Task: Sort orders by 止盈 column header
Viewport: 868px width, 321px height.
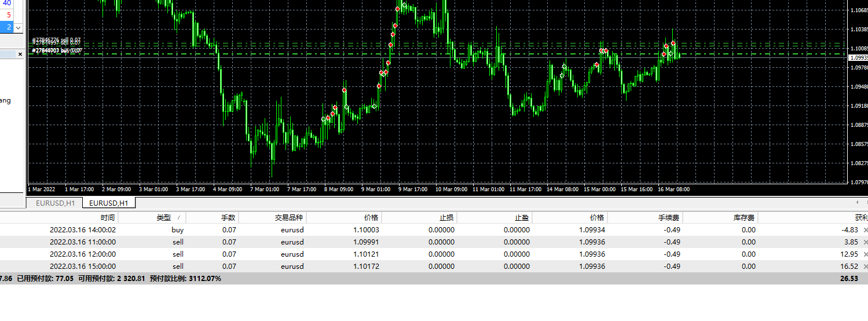Action: [521, 218]
